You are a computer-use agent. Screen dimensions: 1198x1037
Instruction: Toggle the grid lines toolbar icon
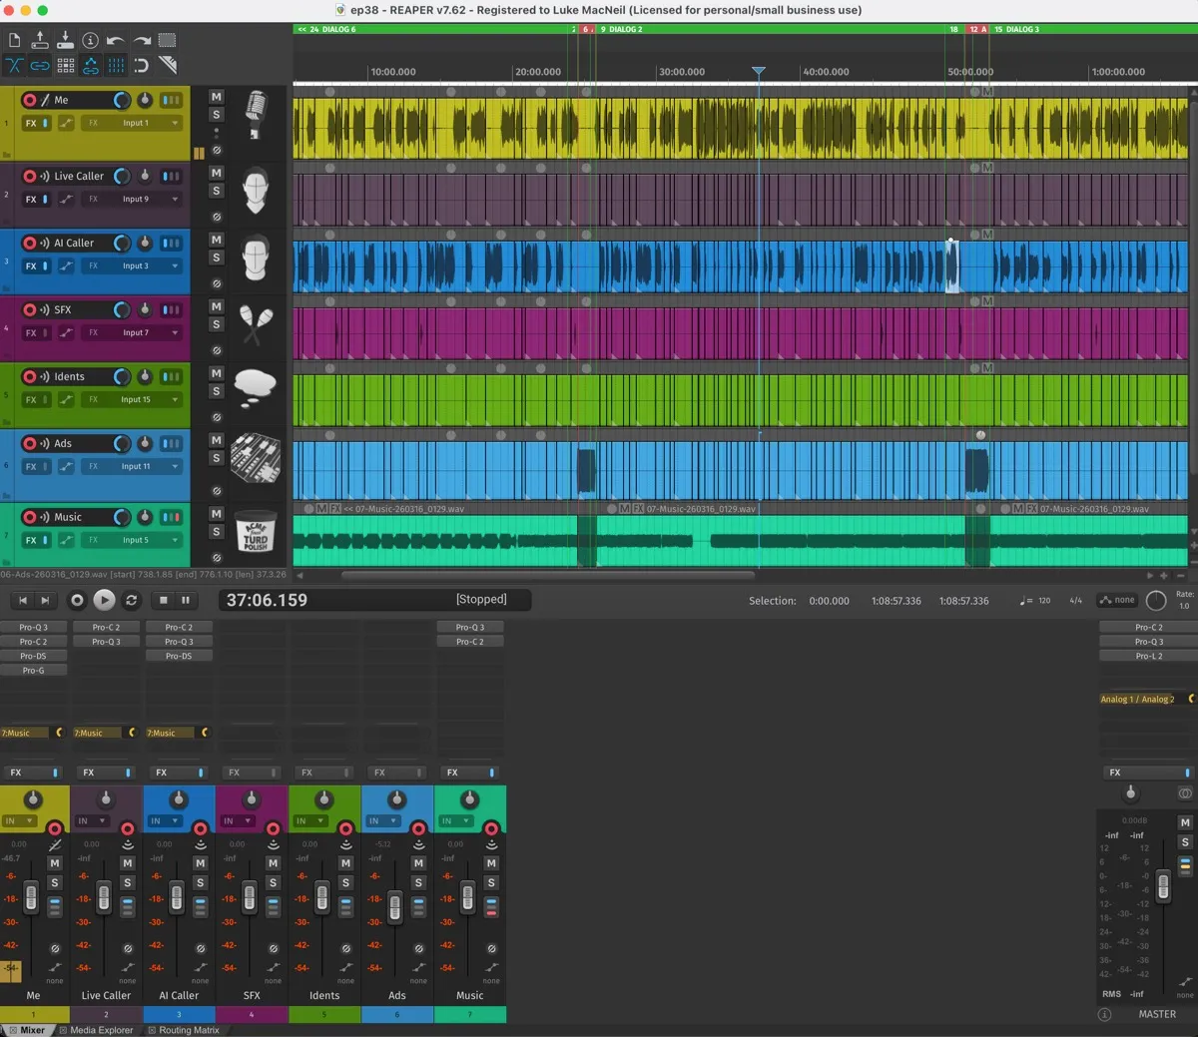[116, 66]
